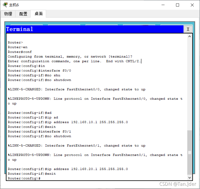The image size is (200, 189).
Task: Click the 'Router(config)#in' line
Action: (x=26, y=66)
